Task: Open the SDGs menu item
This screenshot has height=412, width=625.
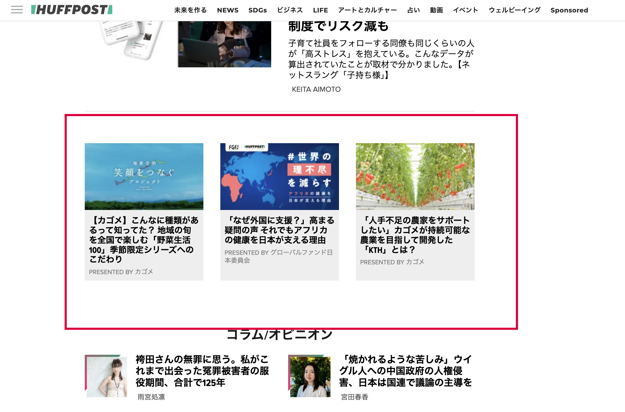Action: [258, 10]
